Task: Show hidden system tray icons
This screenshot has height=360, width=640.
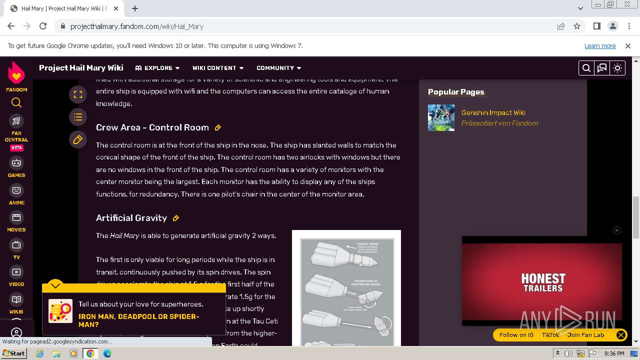Action: click(557, 353)
